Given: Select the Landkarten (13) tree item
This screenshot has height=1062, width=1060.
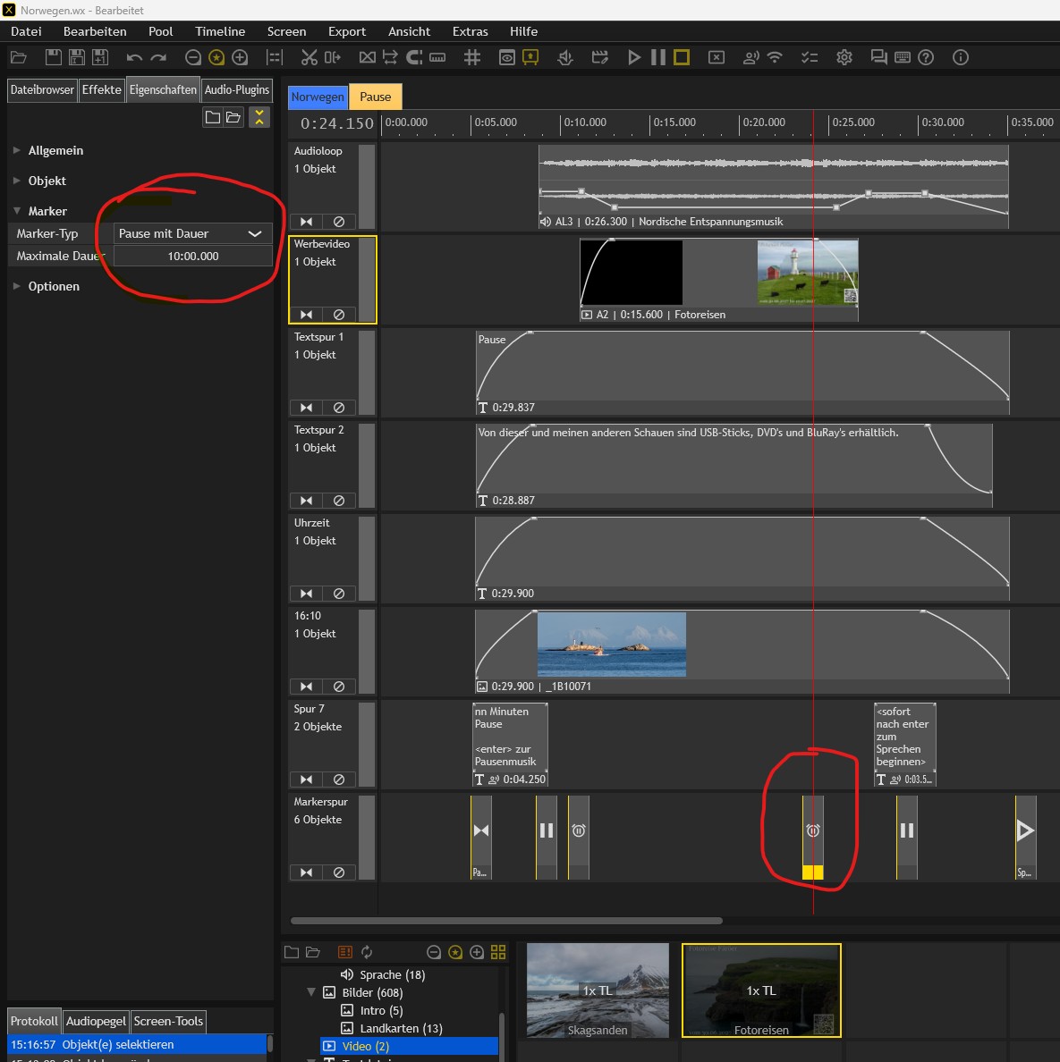Looking at the screenshot, I should (402, 1028).
